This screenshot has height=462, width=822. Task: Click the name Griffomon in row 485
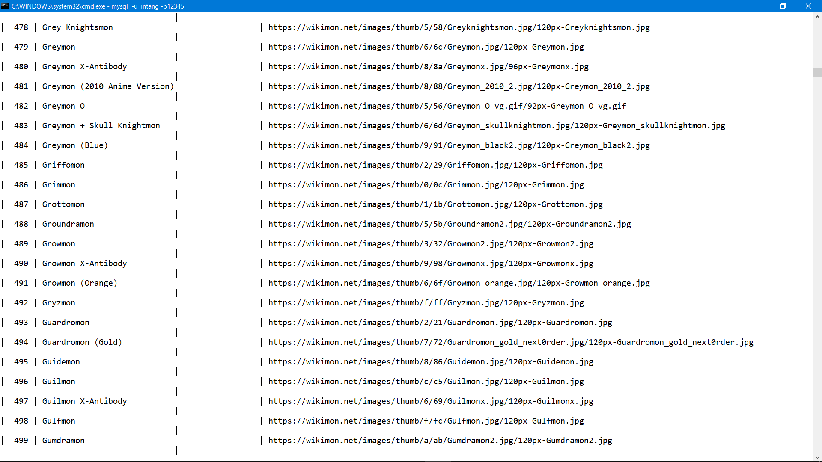coord(63,165)
